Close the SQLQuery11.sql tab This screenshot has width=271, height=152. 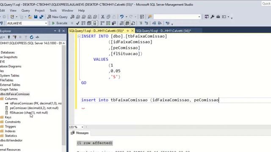pos(133,31)
